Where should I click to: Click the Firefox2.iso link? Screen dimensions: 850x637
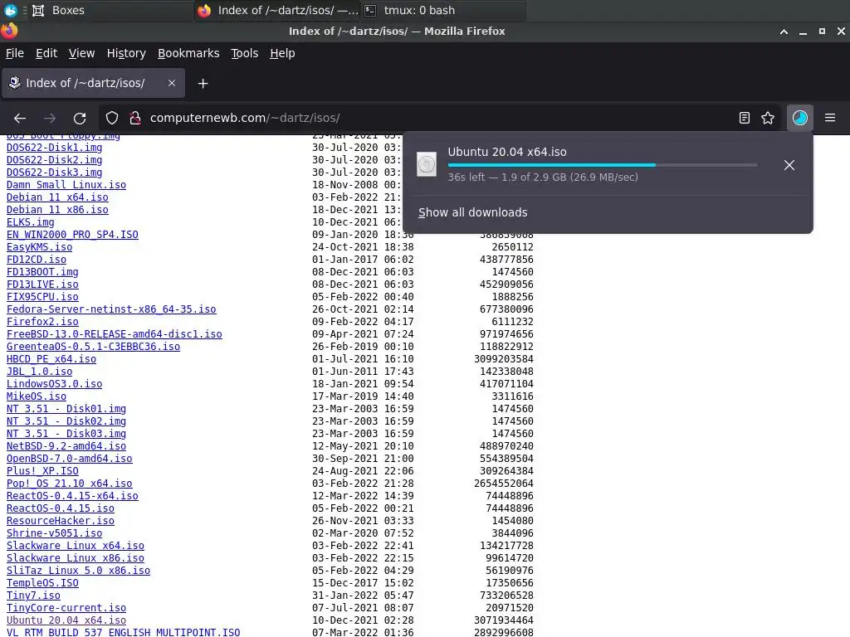42,322
